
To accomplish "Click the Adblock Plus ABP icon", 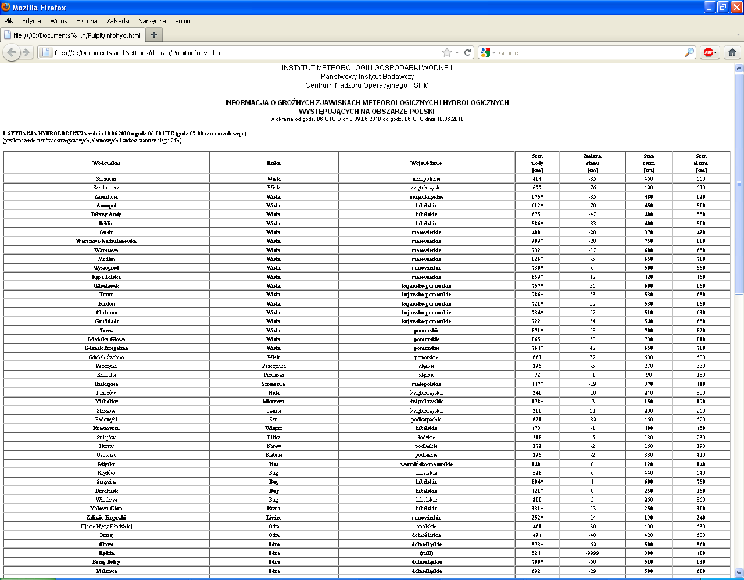I will (x=708, y=52).
